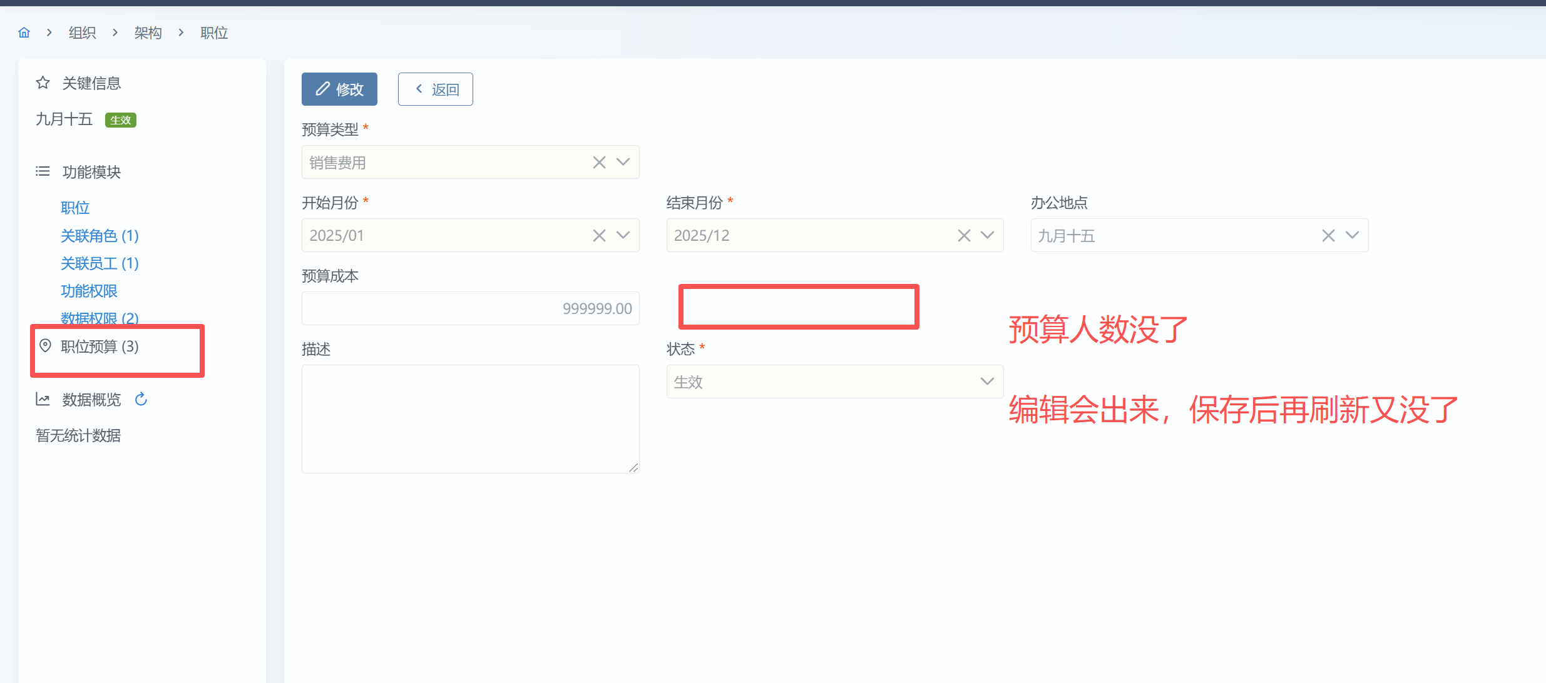Clear the 预算类型 selection with X

click(599, 163)
